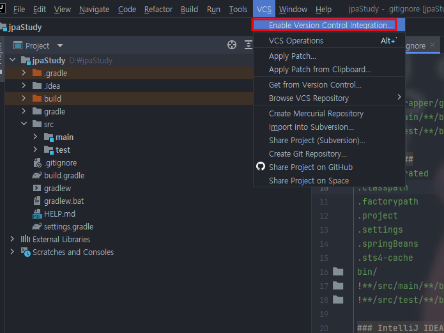The height and width of the screenshot is (333, 444).
Task: Expand the build folder
Action: [24, 98]
